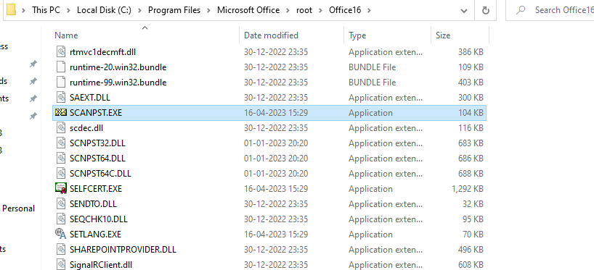Viewport: 594px width, 270px height.
Task: Expand the chevron after Microsoft Office
Action: click(288, 11)
